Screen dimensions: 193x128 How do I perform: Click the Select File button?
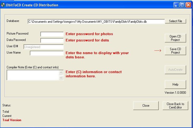tap(175, 21)
